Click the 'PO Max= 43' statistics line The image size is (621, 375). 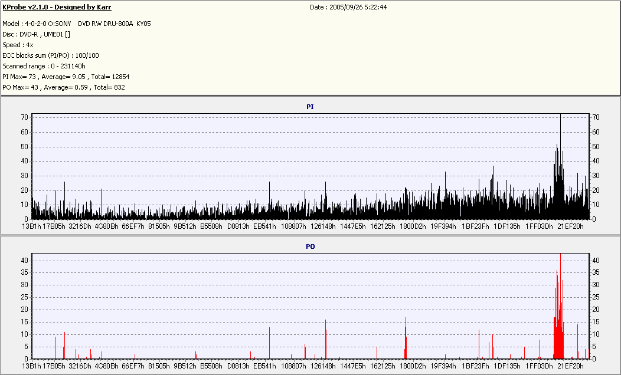64,87
